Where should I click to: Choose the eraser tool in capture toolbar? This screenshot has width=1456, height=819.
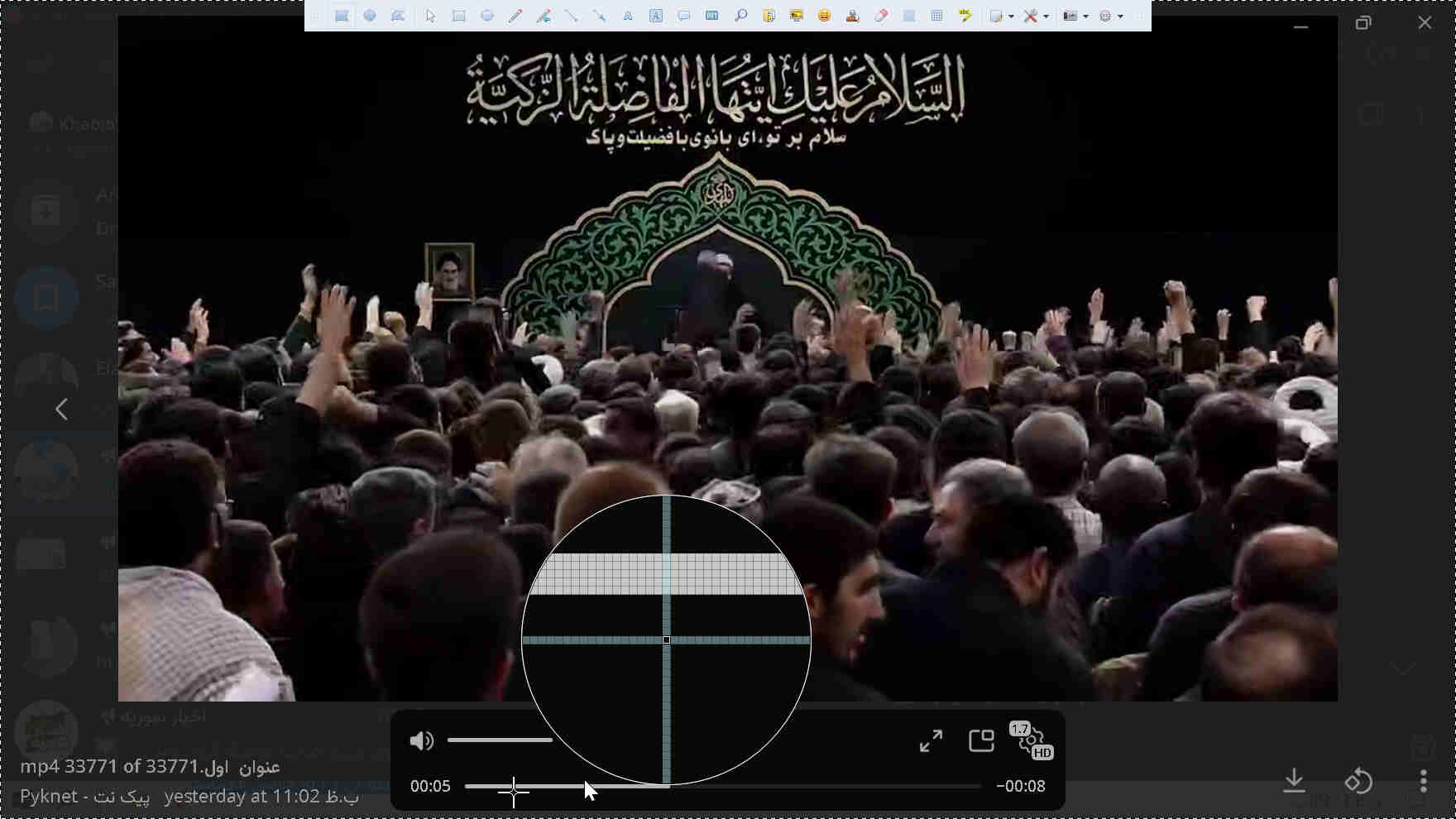pos(881,16)
